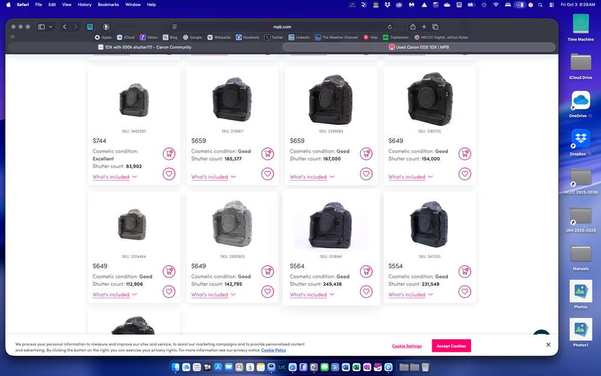Expand What's included for SKU 3204464
The height and width of the screenshot is (376, 601).
pyautogui.click(x=114, y=295)
